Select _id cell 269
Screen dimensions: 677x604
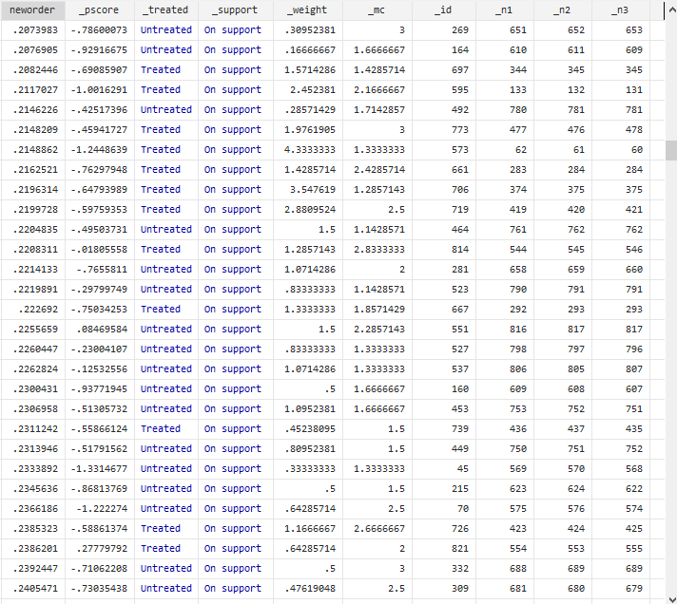click(444, 30)
